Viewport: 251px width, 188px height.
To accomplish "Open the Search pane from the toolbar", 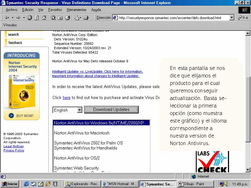I will click(x=53, y=18).
